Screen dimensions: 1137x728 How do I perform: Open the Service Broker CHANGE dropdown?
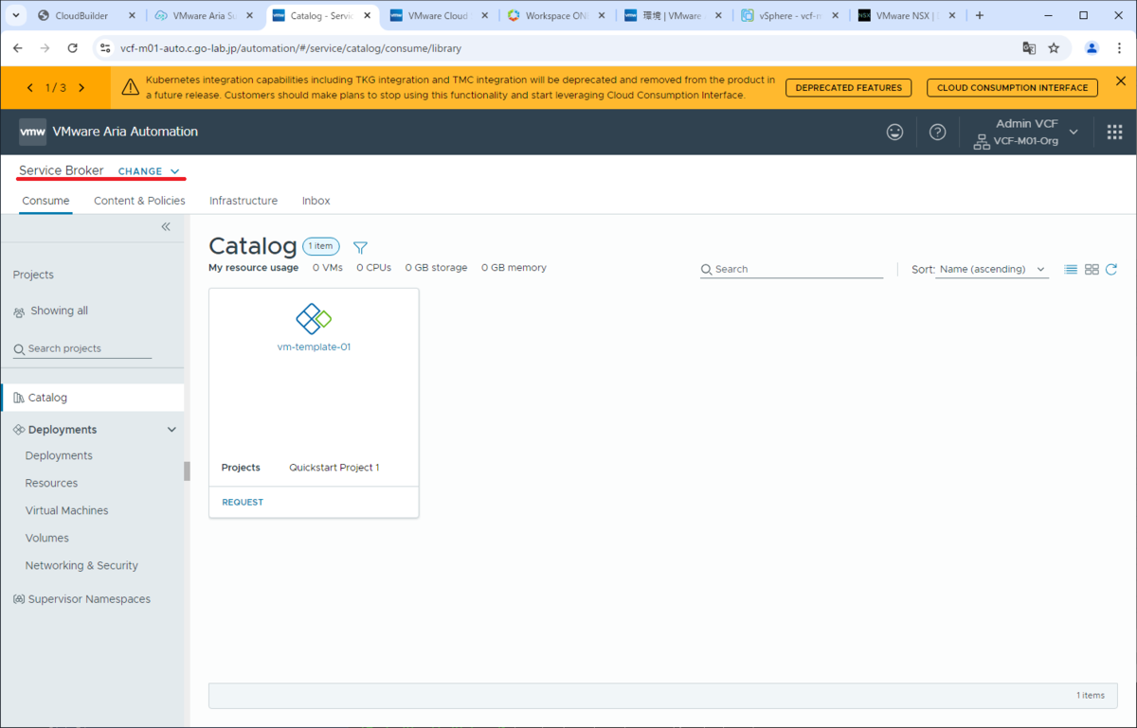point(149,171)
